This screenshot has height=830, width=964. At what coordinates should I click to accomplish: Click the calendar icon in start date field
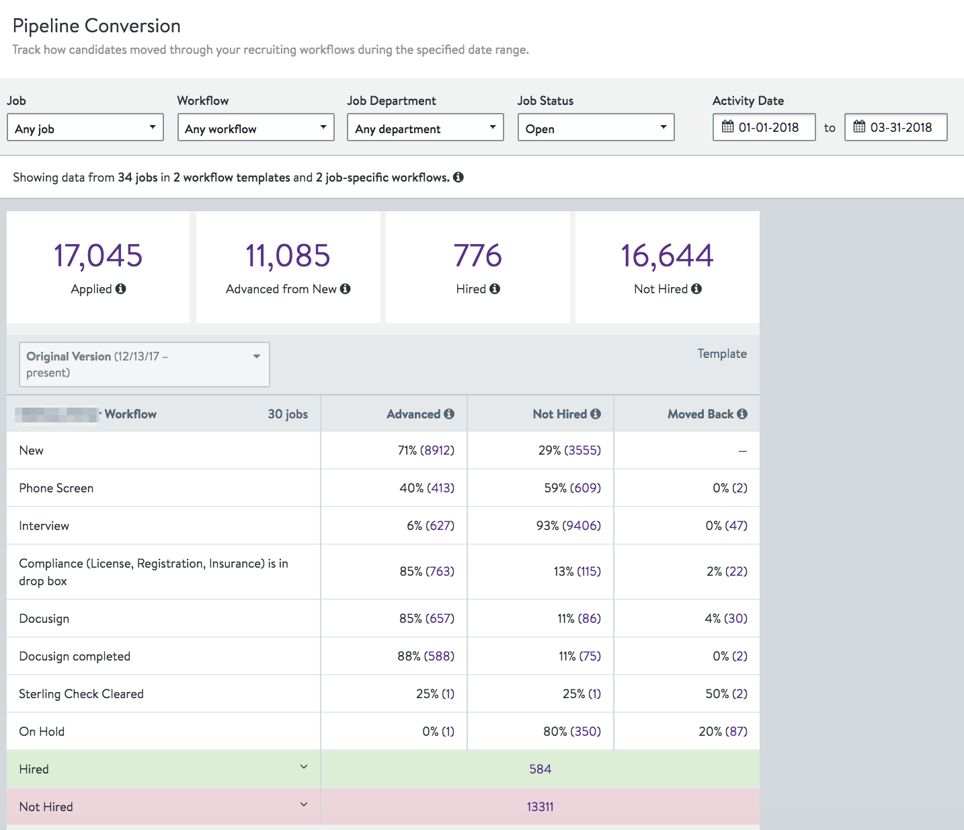point(728,126)
